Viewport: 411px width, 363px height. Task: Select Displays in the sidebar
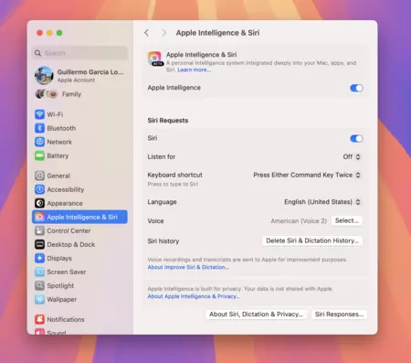(79, 258)
